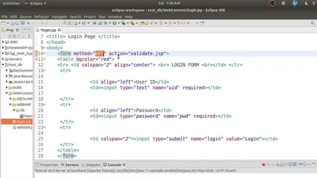Viewport: 317px width, 178px height.
Task: Click the Coverage run toolbar icon
Action: [x=123, y=23]
